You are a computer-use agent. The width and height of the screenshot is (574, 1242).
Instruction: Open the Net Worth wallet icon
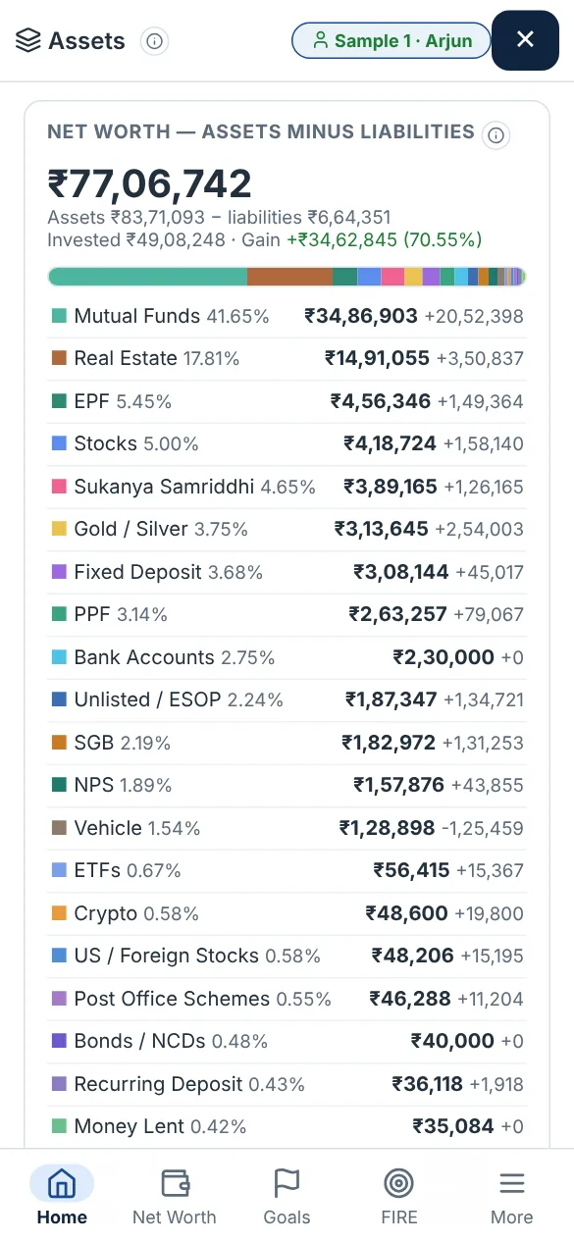coord(175,1183)
